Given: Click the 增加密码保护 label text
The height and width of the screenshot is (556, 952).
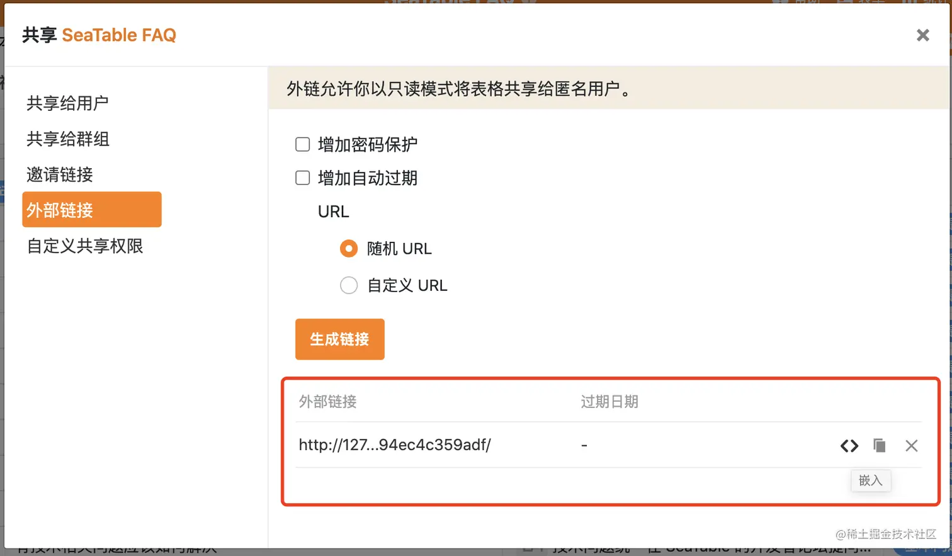Looking at the screenshot, I should 368,145.
